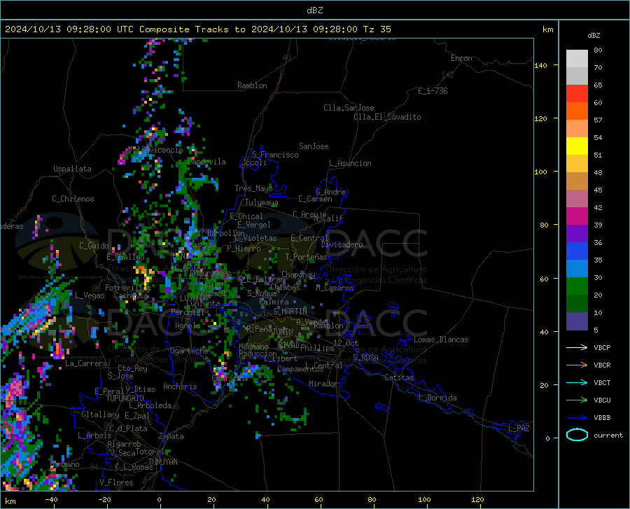Image resolution: width=630 pixels, height=509 pixels.
Task: Click the VBCR legend label
Action: (602, 365)
